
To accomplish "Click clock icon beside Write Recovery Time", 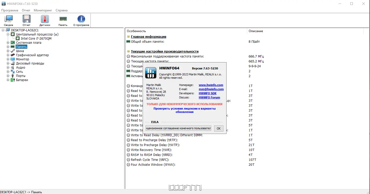I will point(128,150).
